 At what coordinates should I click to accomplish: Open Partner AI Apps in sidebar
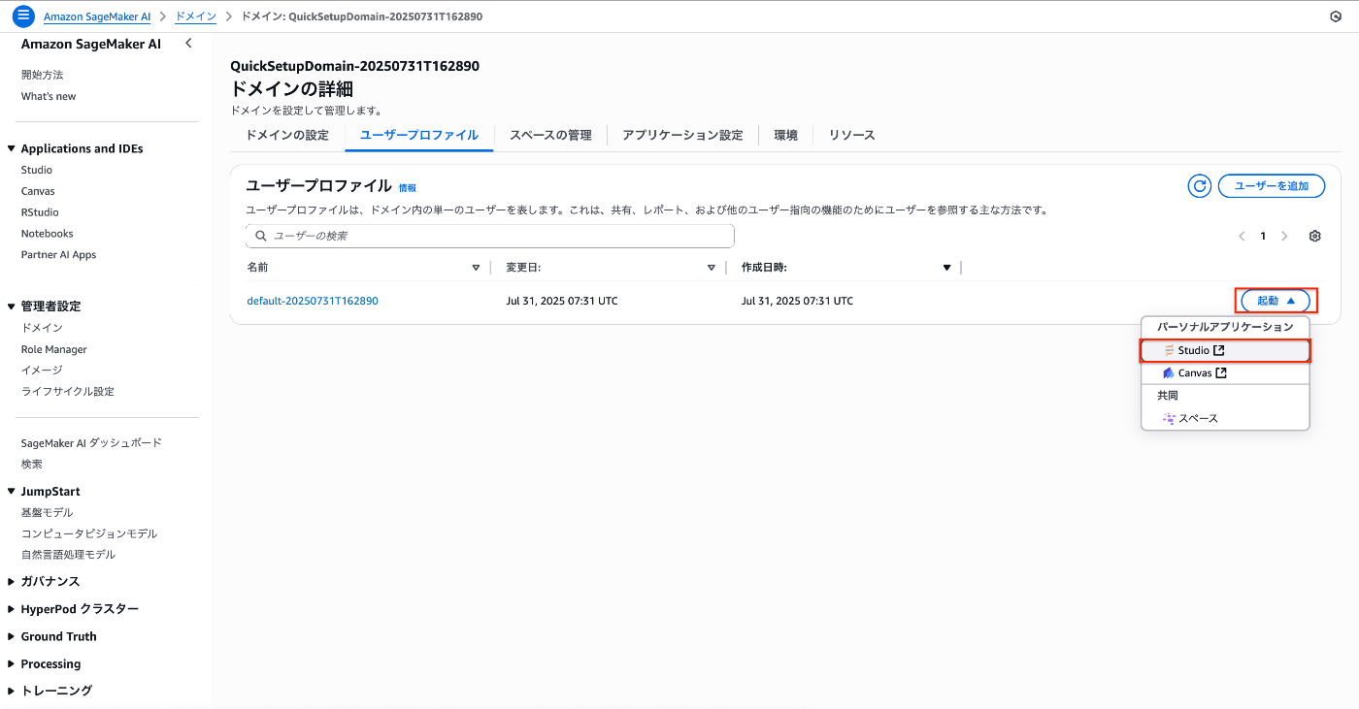(58, 255)
